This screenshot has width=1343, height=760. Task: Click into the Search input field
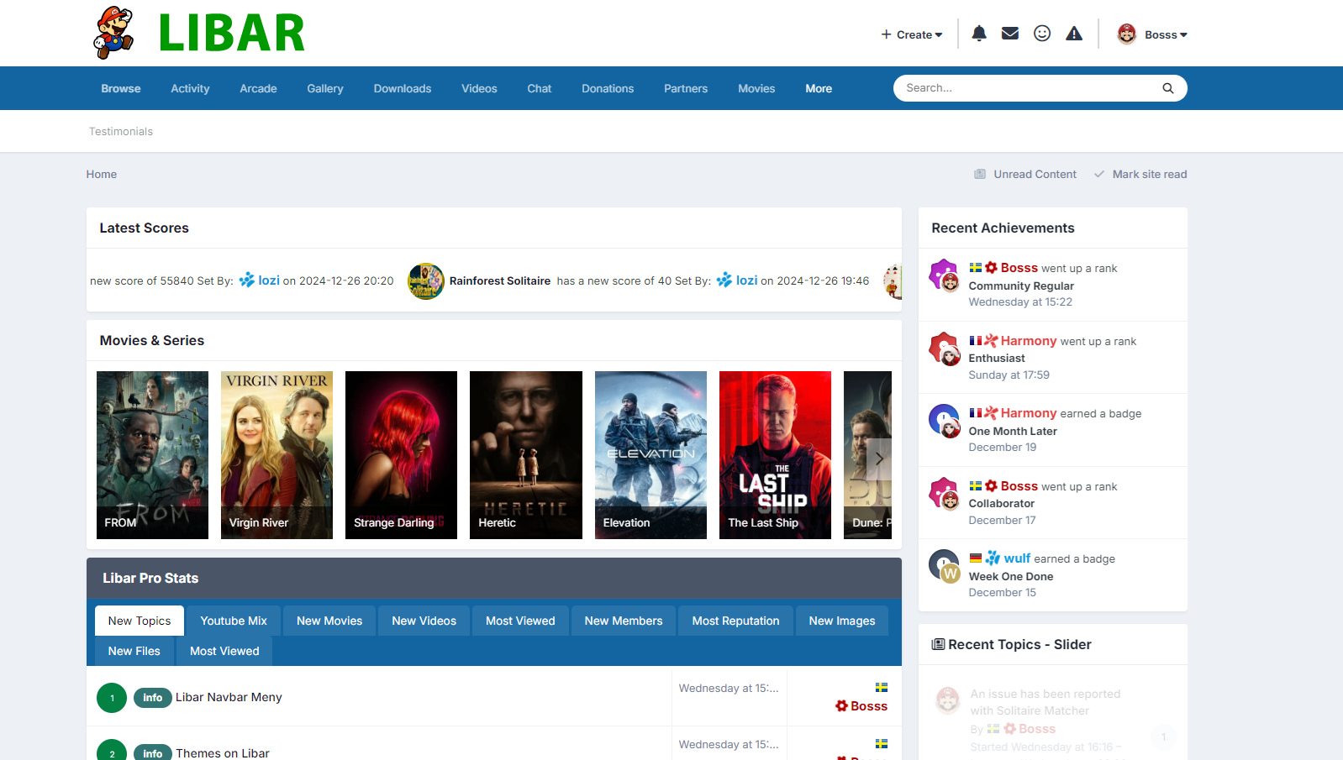coord(1025,88)
